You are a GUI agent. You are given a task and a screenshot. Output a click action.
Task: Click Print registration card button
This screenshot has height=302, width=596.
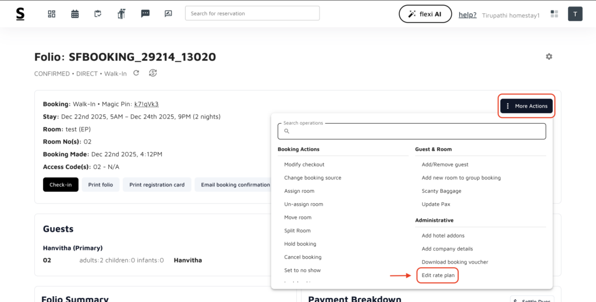[157, 185]
